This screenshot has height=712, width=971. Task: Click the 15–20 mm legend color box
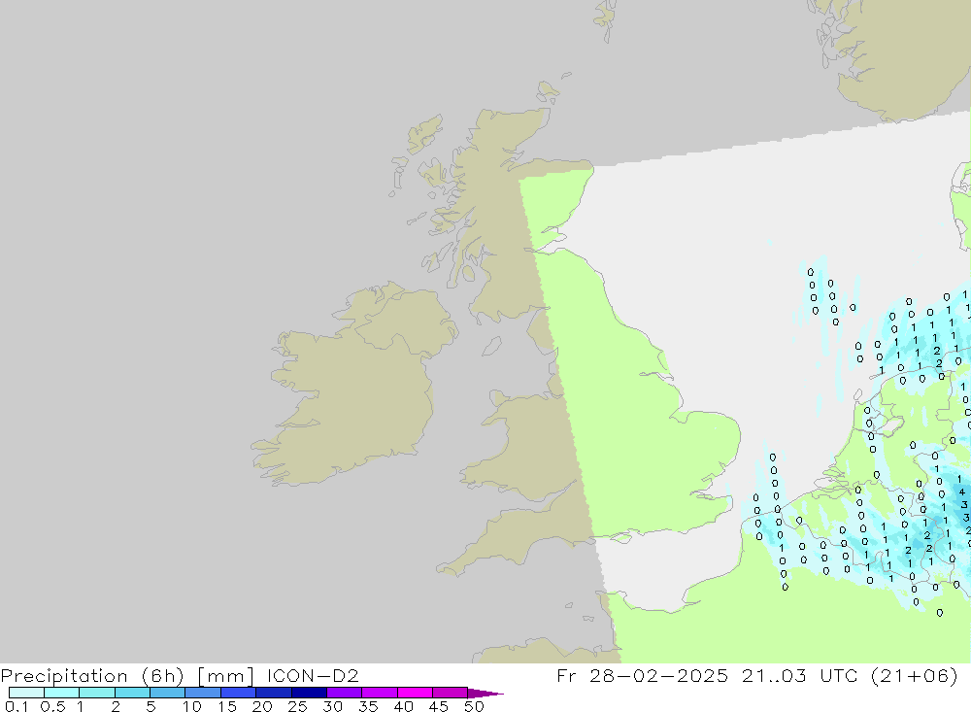coord(239,693)
